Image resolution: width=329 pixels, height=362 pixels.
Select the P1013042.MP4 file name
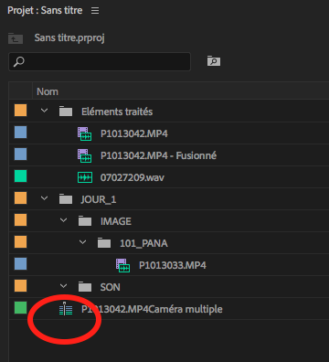point(134,133)
